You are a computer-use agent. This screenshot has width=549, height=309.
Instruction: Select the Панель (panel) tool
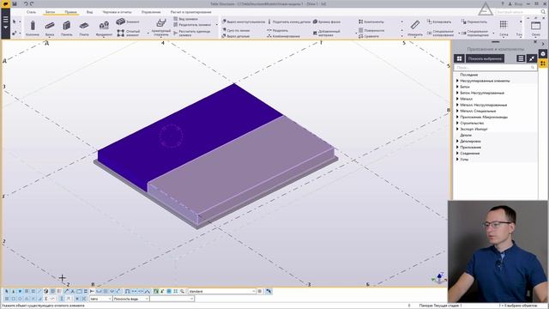(x=67, y=28)
